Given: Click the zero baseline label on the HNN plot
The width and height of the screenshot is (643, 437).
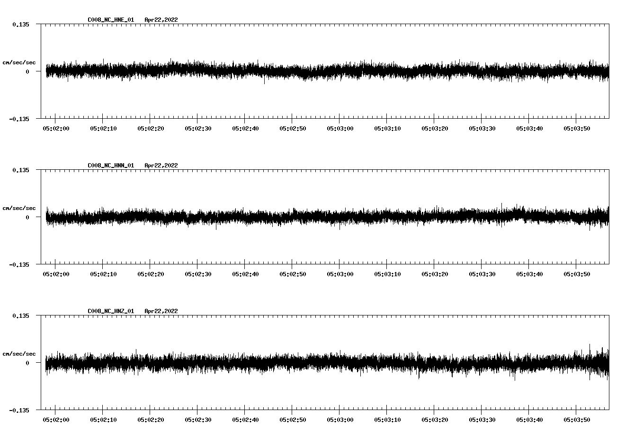Looking at the screenshot, I should [27, 217].
